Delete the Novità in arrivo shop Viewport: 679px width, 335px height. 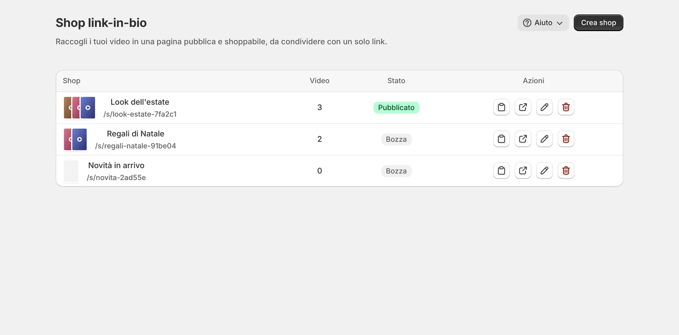click(566, 171)
